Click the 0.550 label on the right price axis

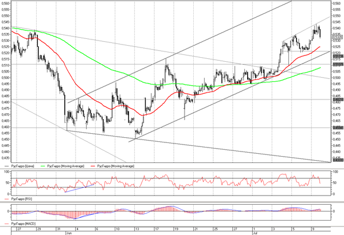(337, 16)
